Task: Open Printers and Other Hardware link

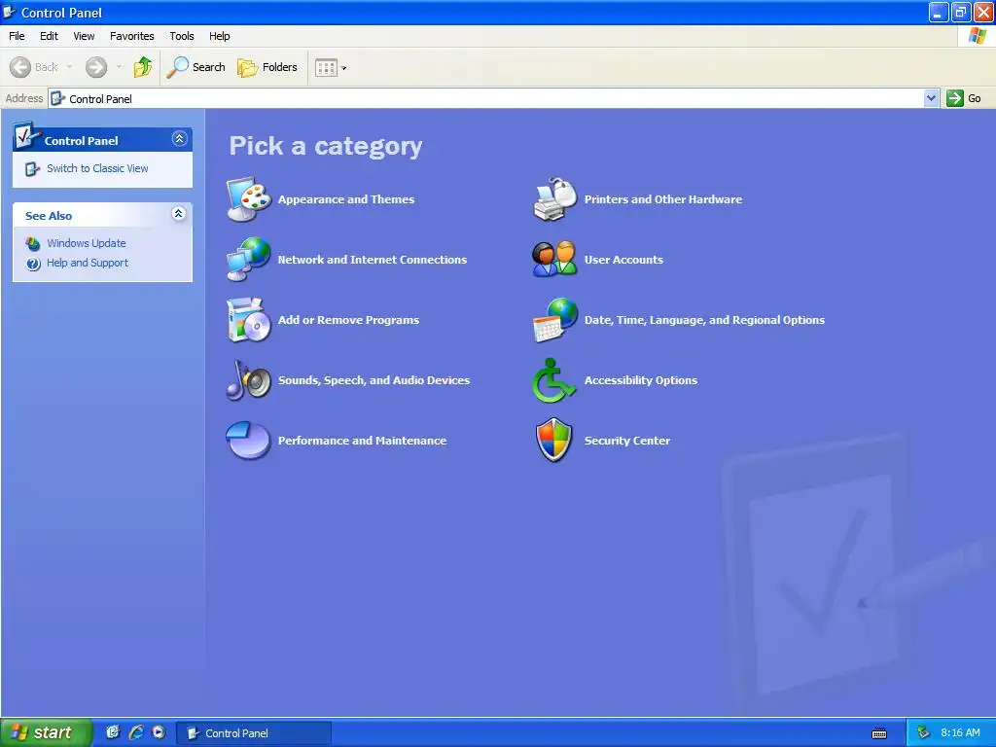Action: (x=663, y=199)
